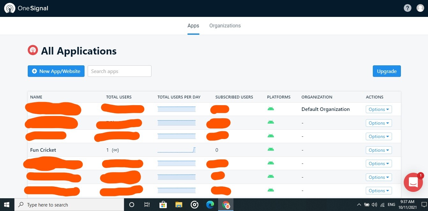Switch to the Organizations tab
Screen dimensions: 428x211
tap(225, 26)
